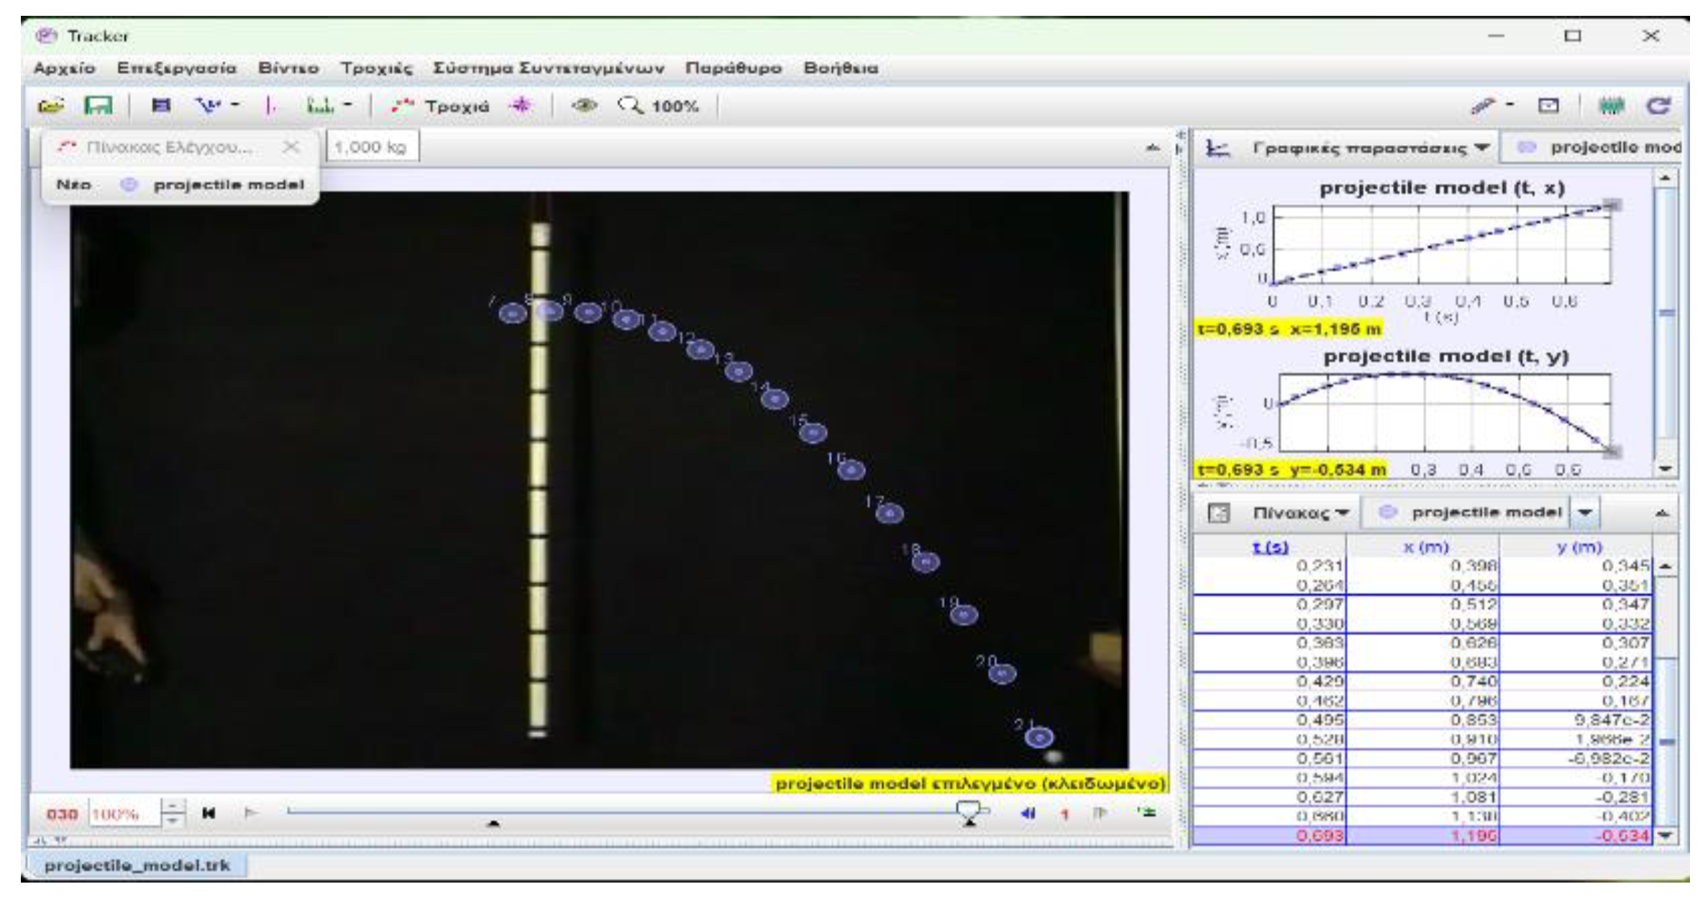1708x902 pixels.
Task: Click the purple autotracker star icon
Action: [520, 106]
